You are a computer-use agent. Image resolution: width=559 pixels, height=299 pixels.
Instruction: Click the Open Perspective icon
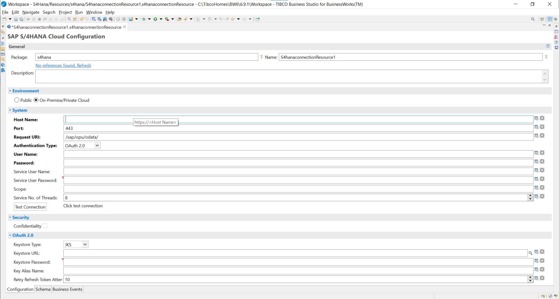[x=542, y=19]
